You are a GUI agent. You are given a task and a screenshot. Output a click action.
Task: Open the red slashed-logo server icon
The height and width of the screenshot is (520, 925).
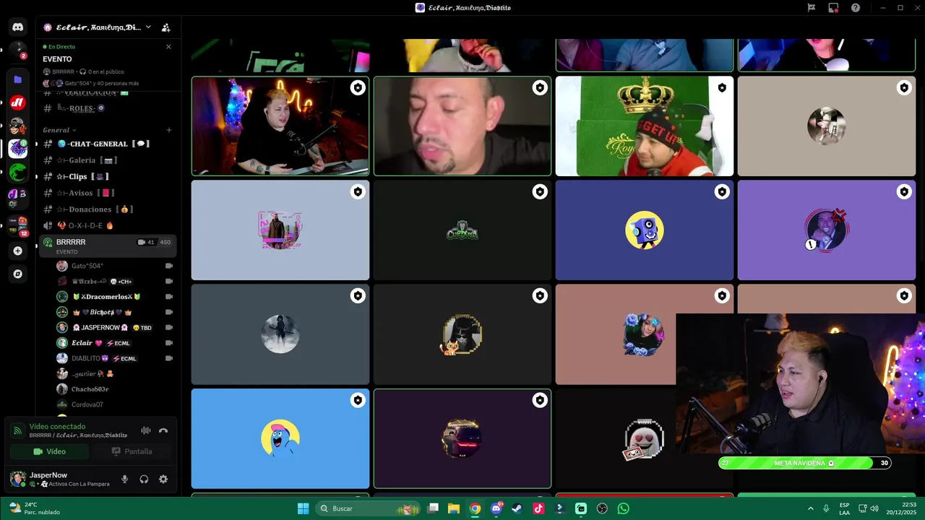[x=18, y=103]
